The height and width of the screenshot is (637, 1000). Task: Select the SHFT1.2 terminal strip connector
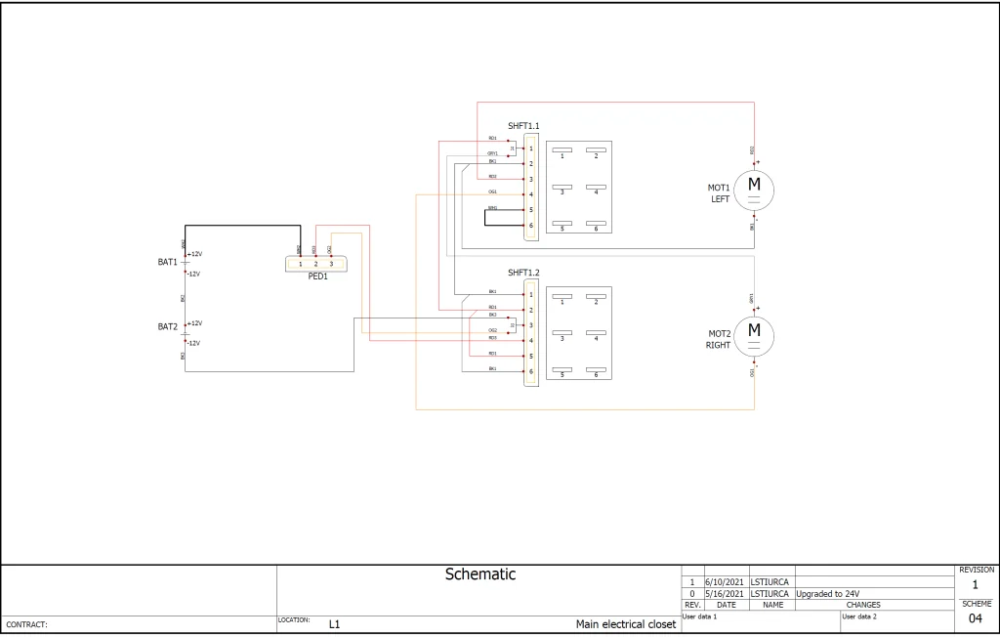point(531,333)
